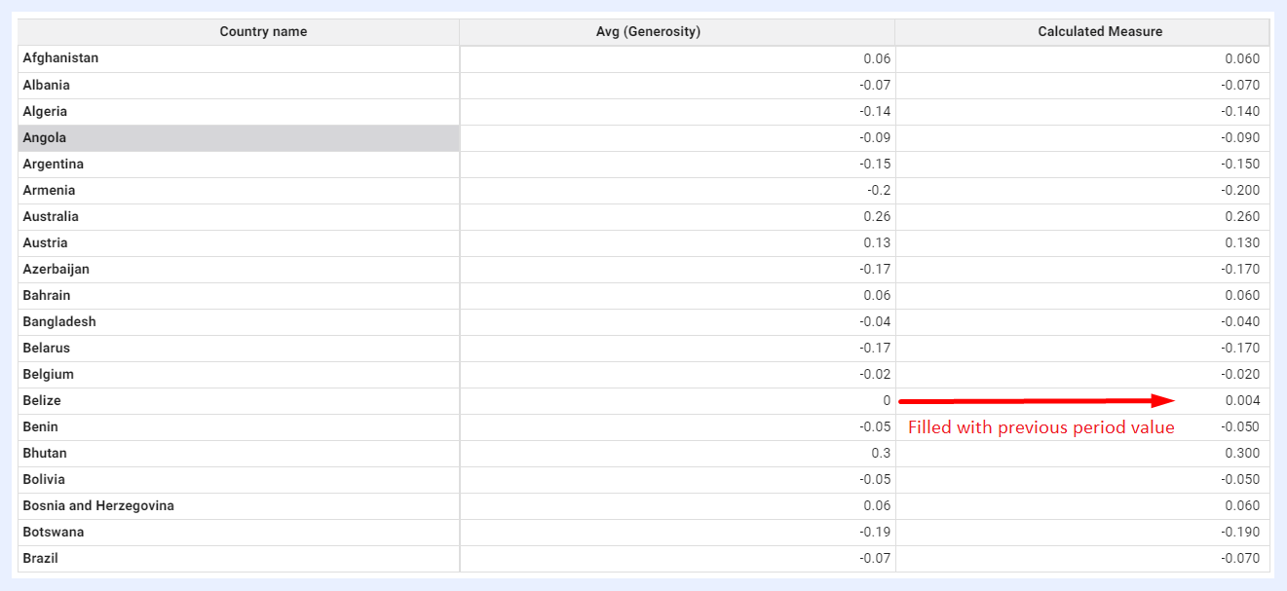
Task: Click on the Armenia row label
Action: tap(49, 190)
